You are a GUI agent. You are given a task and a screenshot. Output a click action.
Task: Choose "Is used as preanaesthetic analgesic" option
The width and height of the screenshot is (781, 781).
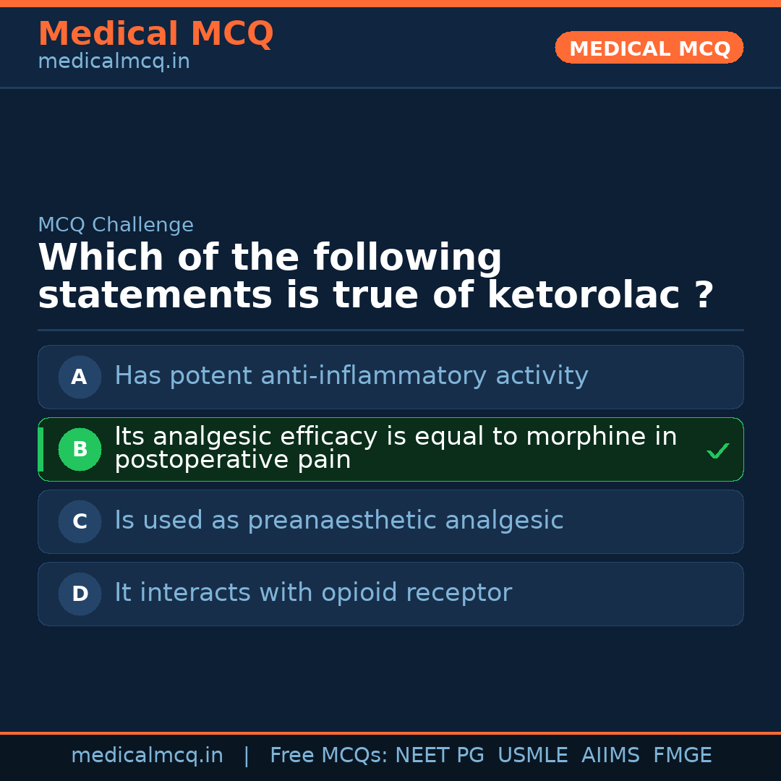point(338,521)
